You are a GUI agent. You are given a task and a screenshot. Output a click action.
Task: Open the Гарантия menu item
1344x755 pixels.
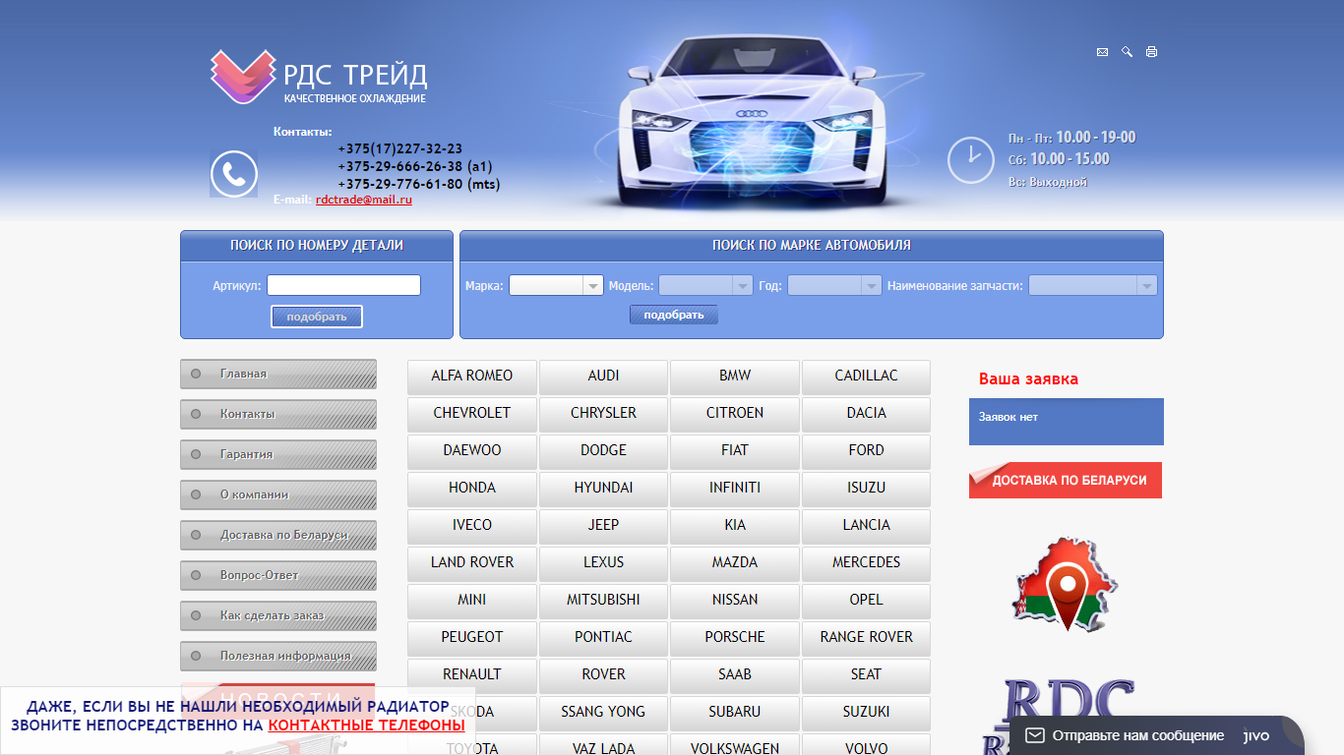(x=278, y=454)
